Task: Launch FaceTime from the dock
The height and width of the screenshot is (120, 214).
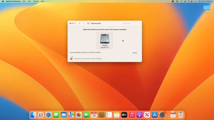Action: tap(86, 115)
